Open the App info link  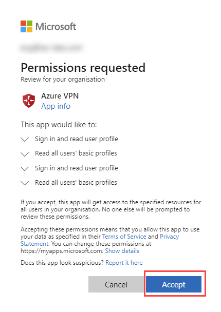tap(56, 106)
